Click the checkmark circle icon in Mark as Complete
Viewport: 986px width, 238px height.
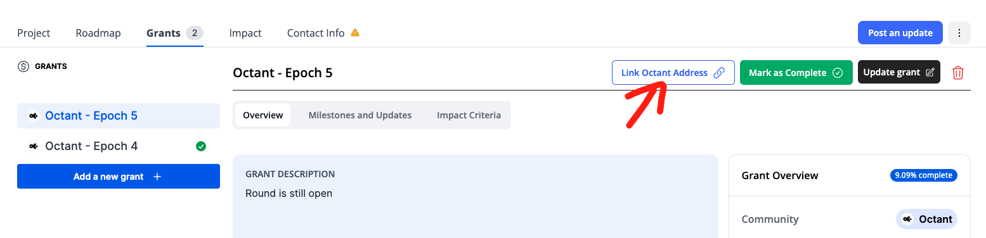(x=838, y=73)
